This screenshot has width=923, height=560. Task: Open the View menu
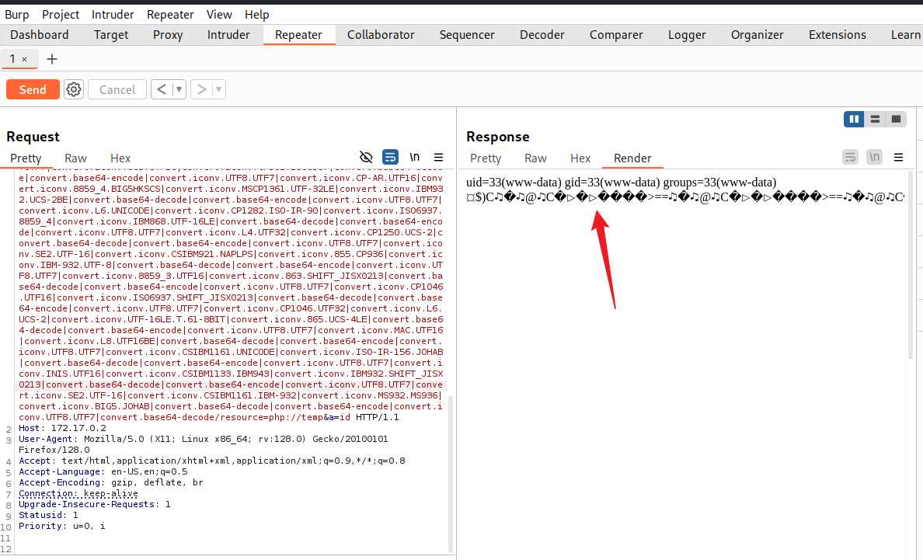tap(219, 14)
